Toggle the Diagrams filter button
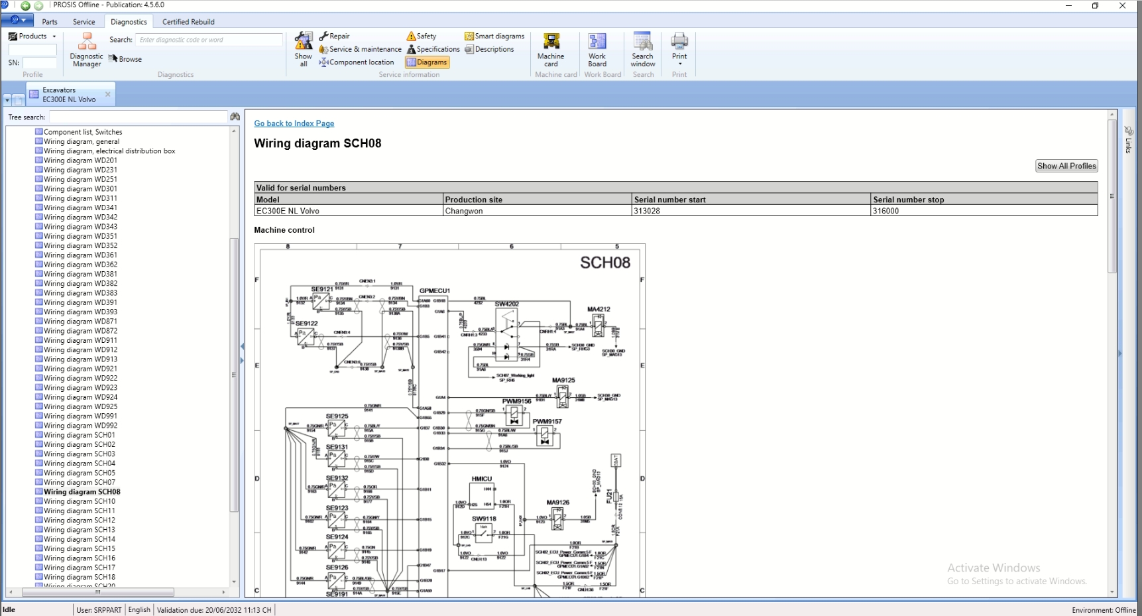Viewport: 1142px width, 616px height. click(x=427, y=62)
